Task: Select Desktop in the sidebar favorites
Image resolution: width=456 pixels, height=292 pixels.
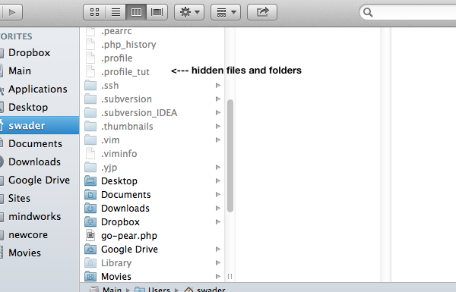Action: coord(28,108)
